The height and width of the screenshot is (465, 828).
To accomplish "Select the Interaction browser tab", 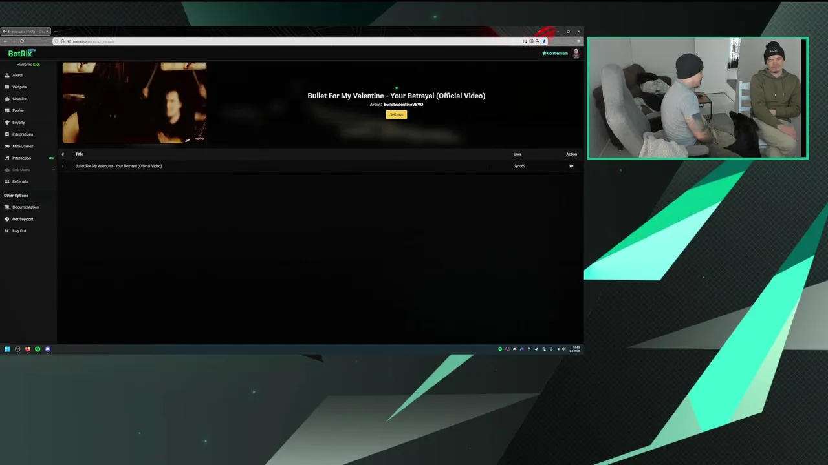I will tap(25, 32).
